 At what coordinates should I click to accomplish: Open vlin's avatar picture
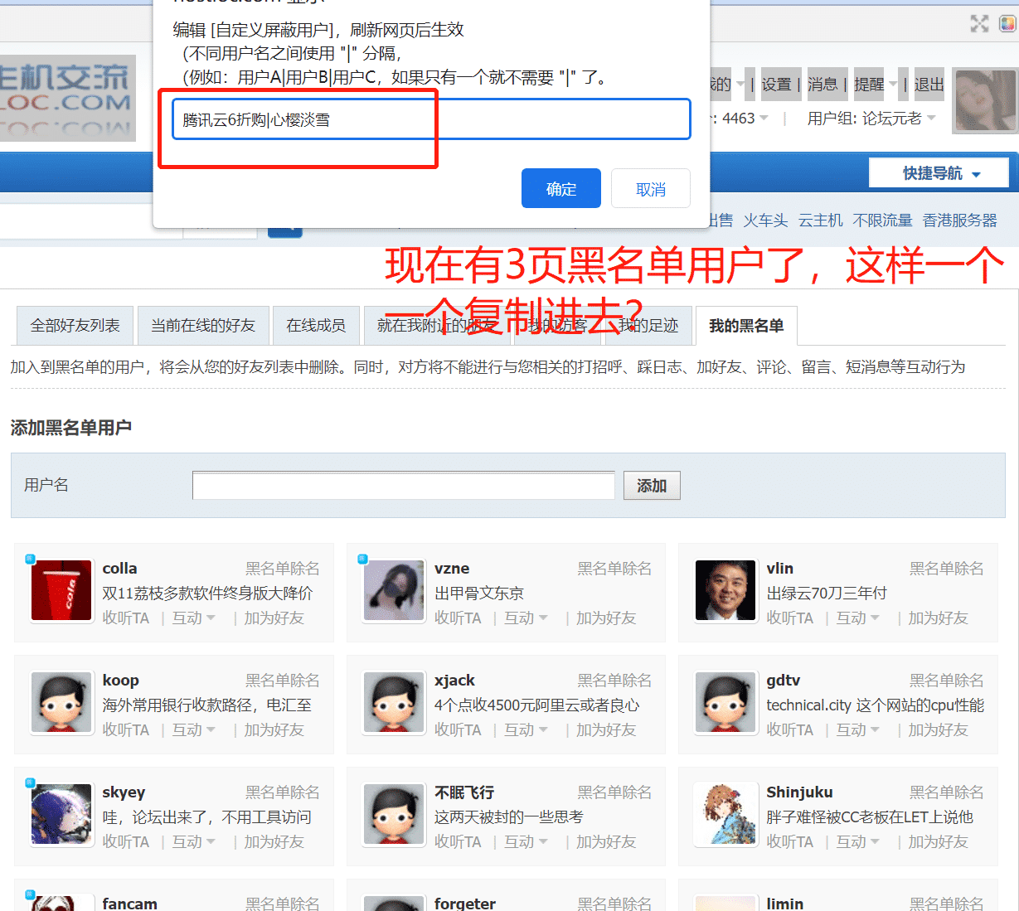pyautogui.click(x=725, y=591)
